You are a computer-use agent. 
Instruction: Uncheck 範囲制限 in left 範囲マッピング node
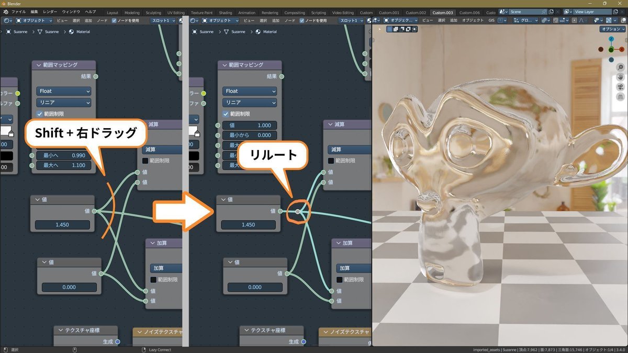40,114
